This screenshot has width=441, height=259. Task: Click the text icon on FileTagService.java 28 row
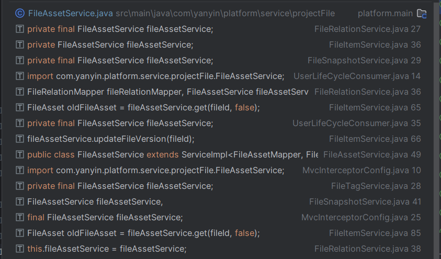click(x=20, y=186)
